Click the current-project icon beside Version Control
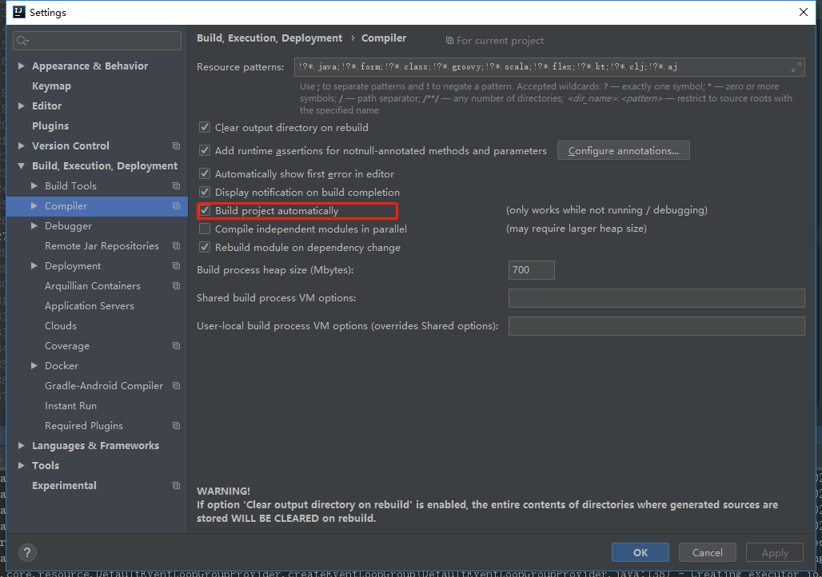822x577 pixels. (x=175, y=145)
